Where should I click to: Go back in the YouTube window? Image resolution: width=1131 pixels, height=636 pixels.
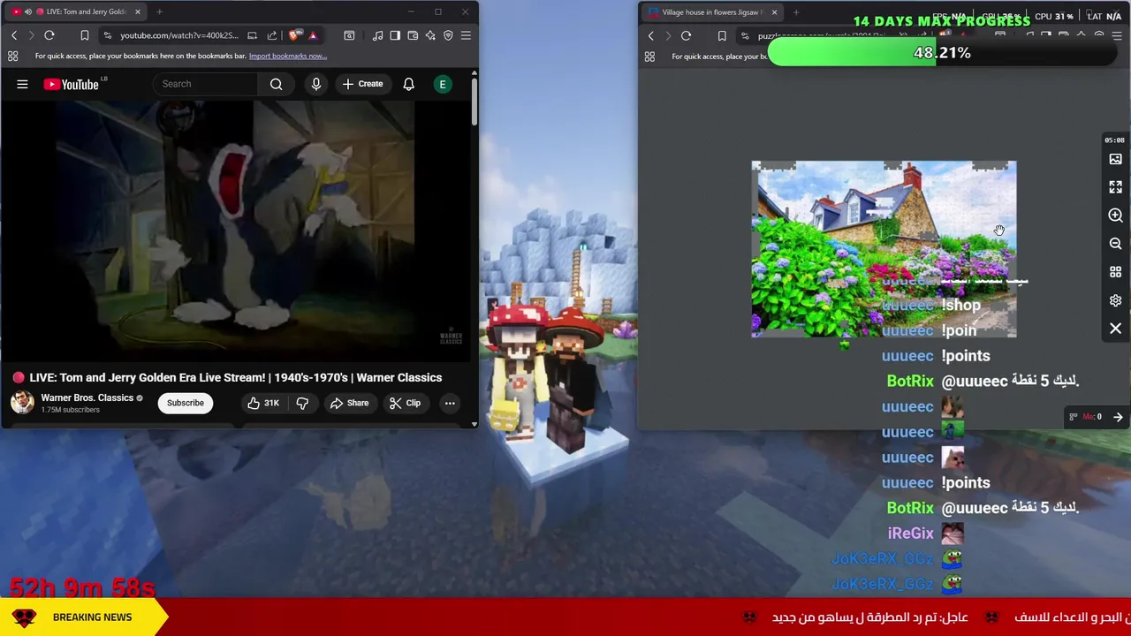click(x=14, y=35)
